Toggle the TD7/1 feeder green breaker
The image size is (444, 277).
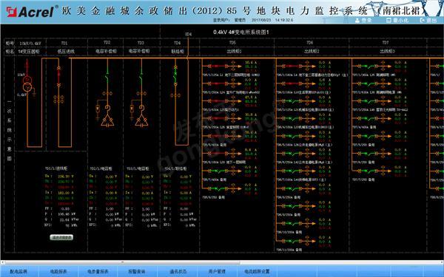click(367, 66)
